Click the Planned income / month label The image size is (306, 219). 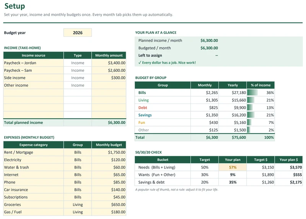(160, 41)
